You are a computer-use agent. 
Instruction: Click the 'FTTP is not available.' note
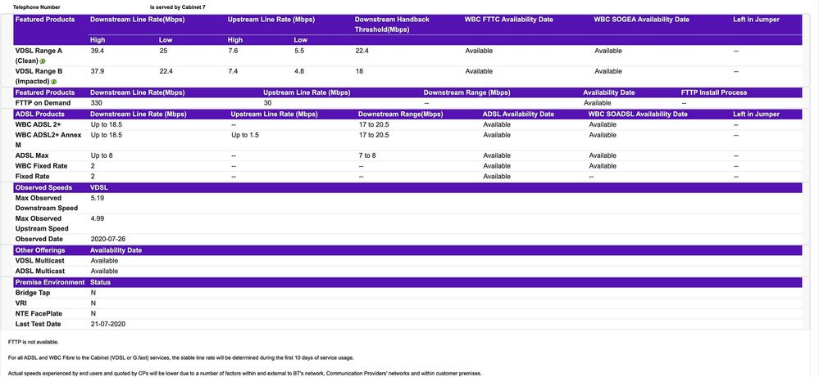pos(34,342)
